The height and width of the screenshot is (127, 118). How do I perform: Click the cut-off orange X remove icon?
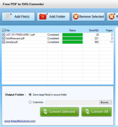(x=112, y=16)
